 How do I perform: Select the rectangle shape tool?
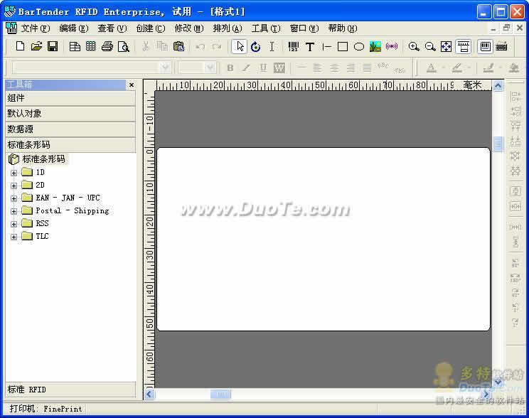click(343, 47)
